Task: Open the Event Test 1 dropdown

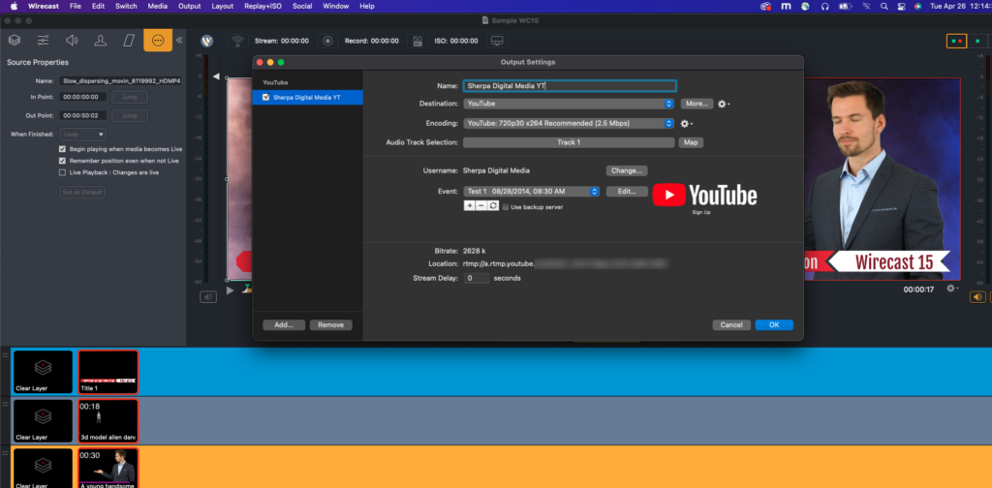Action: (531, 192)
